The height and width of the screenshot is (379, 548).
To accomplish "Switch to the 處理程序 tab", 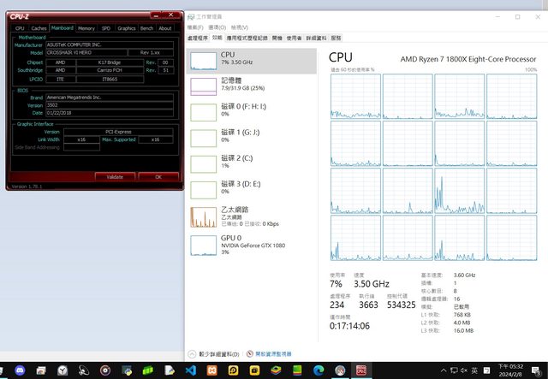I will tap(198, 38).
